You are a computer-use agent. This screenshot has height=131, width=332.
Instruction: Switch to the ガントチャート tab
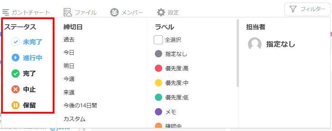tap(26, 12)
